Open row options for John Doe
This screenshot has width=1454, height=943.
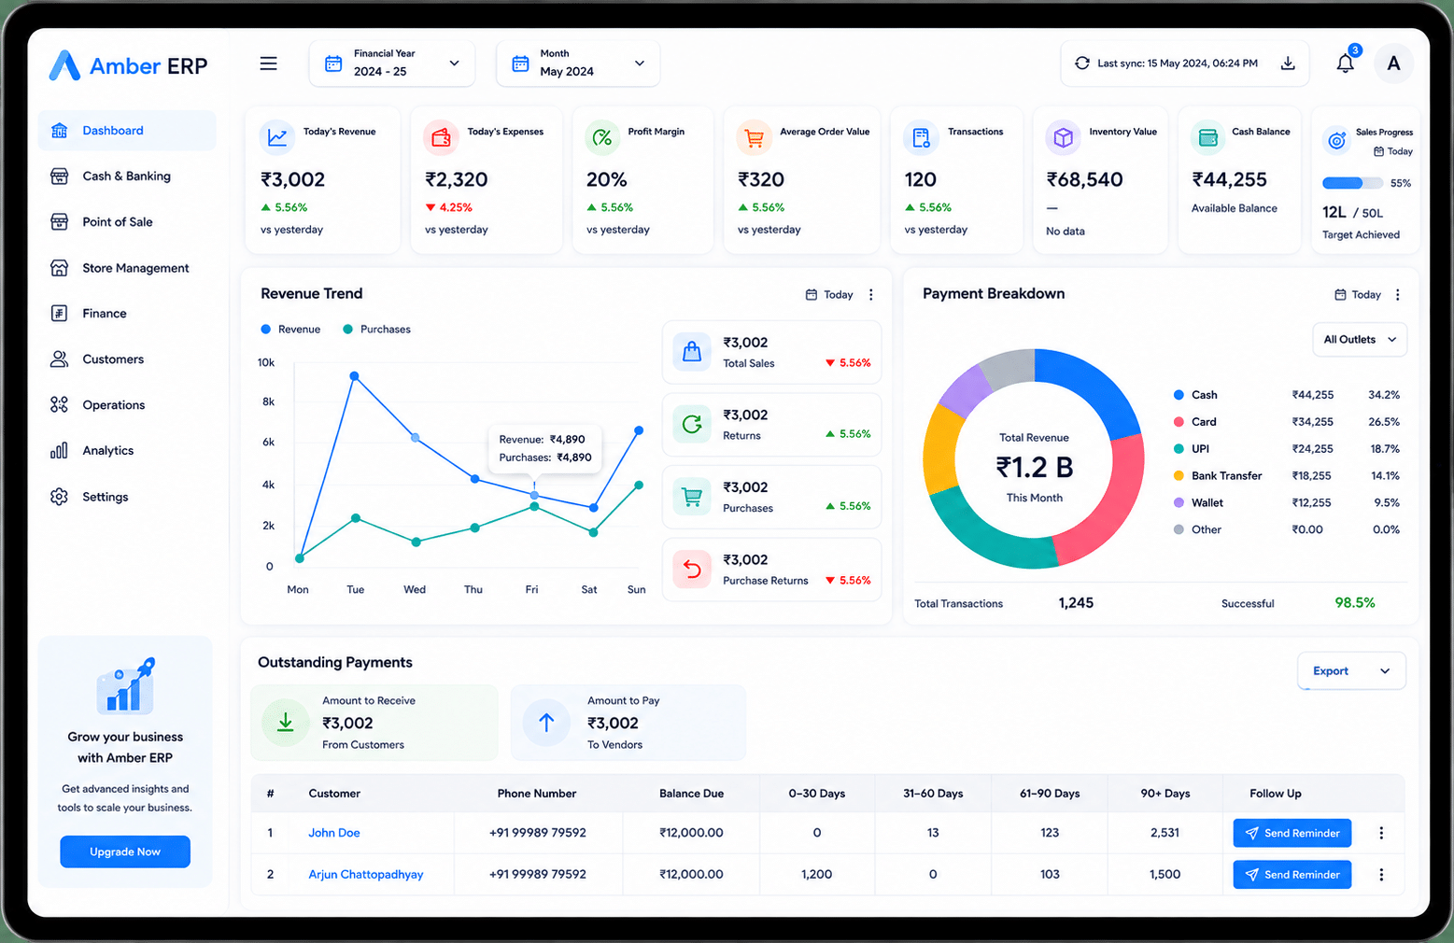pyautogui.click(x=1381, y=833)
